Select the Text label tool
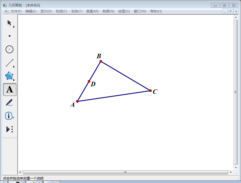Screen dimensions: 241x183 10,90
